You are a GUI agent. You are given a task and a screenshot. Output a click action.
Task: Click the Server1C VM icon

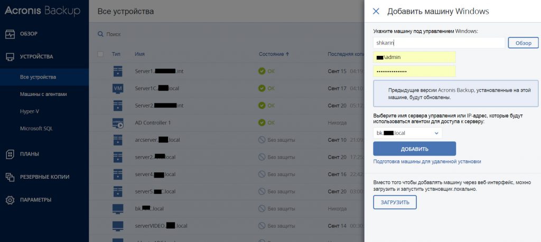click(x=118, y=89)
